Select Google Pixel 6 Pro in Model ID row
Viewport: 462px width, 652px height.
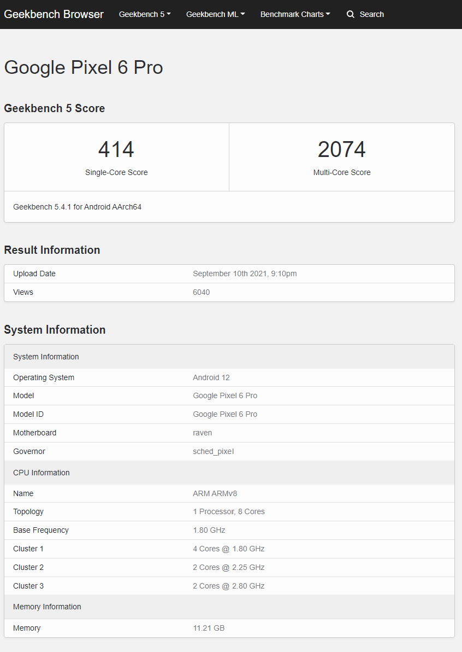tap(225, 414)
